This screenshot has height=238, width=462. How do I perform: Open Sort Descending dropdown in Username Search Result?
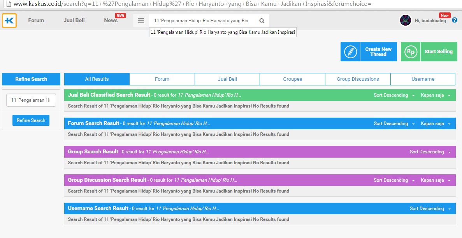pos(430,208)
